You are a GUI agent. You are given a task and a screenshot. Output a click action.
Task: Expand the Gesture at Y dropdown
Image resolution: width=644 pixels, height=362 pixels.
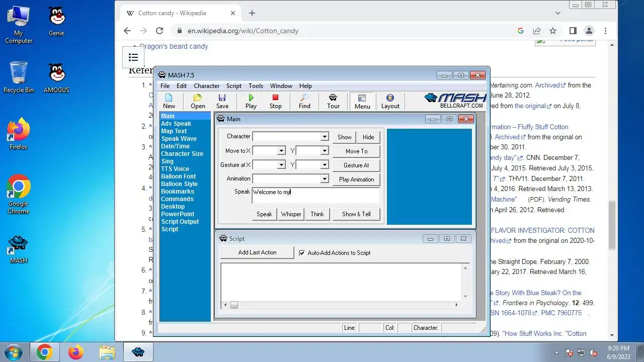tap(325, 165)
